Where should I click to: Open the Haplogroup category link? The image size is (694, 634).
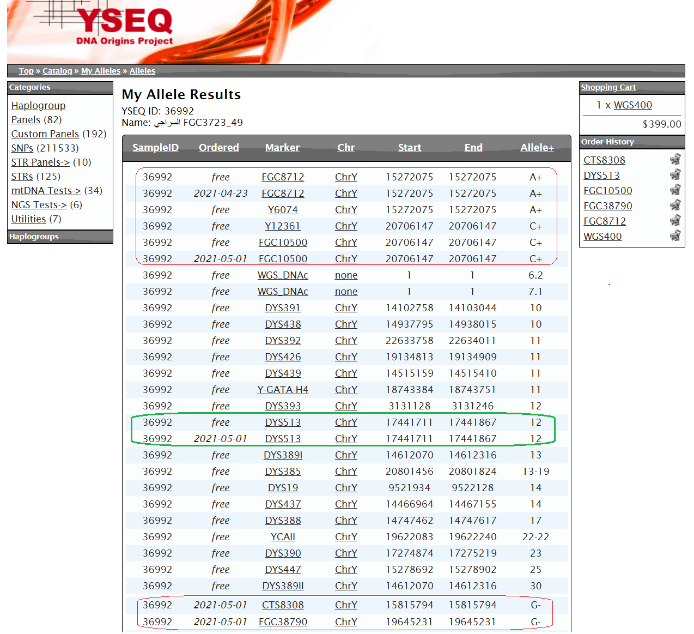click(x=38, y=106)
